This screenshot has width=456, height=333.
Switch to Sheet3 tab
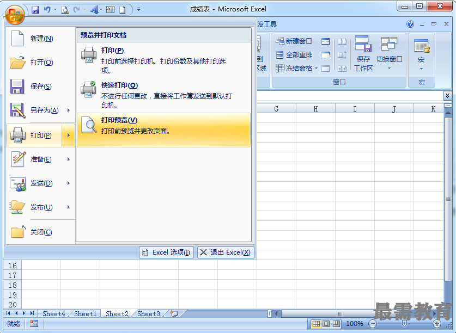(149, 314)
